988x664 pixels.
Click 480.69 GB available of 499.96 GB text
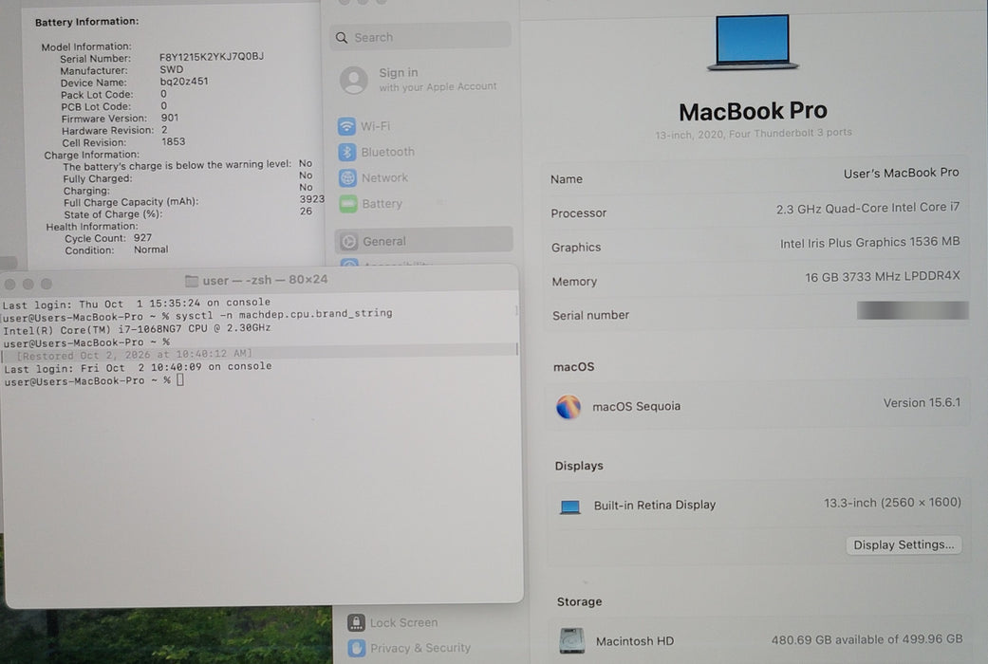point(867,639)
